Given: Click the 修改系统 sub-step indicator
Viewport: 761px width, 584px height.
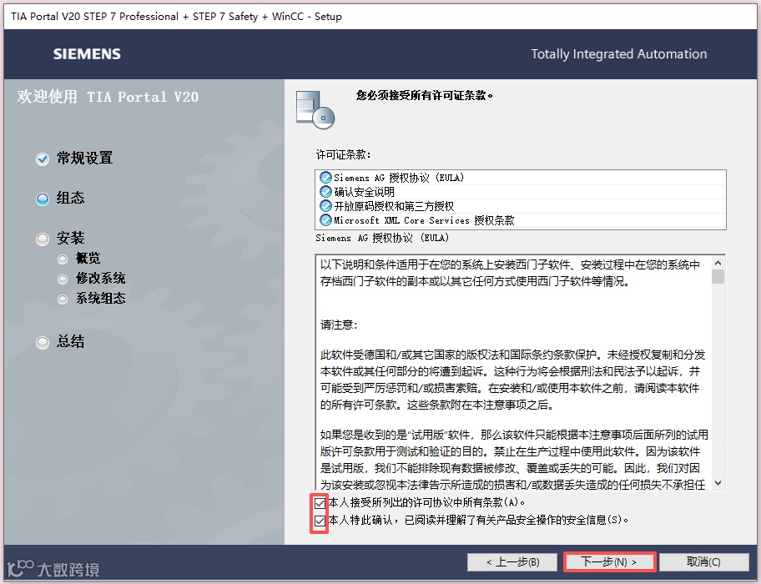Looking at the screenshot, I should tap(62, 279).
